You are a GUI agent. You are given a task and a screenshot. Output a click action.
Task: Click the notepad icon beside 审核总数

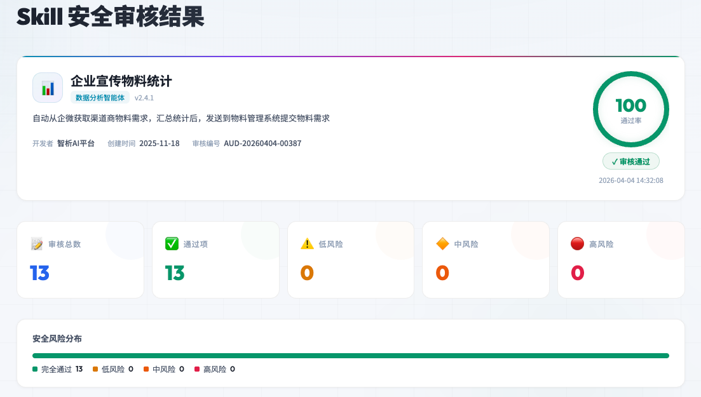[37, 244]
